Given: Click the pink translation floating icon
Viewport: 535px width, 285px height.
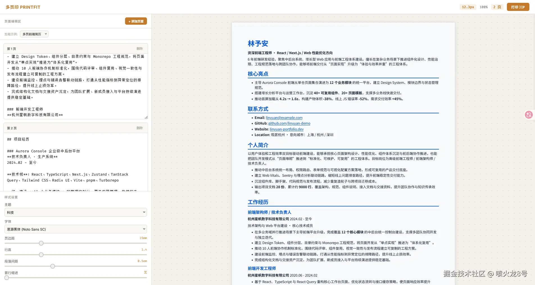Looking at the screenshot, I should click(529, 115).
